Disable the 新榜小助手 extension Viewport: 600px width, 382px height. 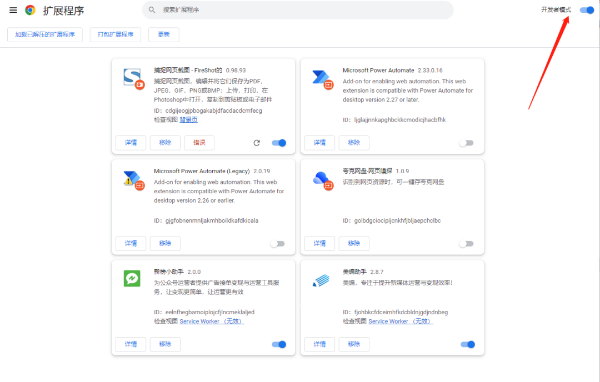click(279, 345)
